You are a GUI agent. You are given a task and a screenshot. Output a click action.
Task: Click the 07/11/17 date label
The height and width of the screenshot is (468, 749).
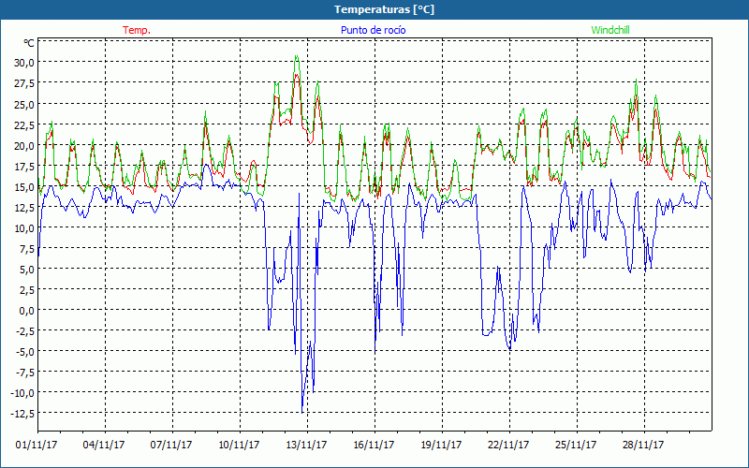tap(171, 446)
